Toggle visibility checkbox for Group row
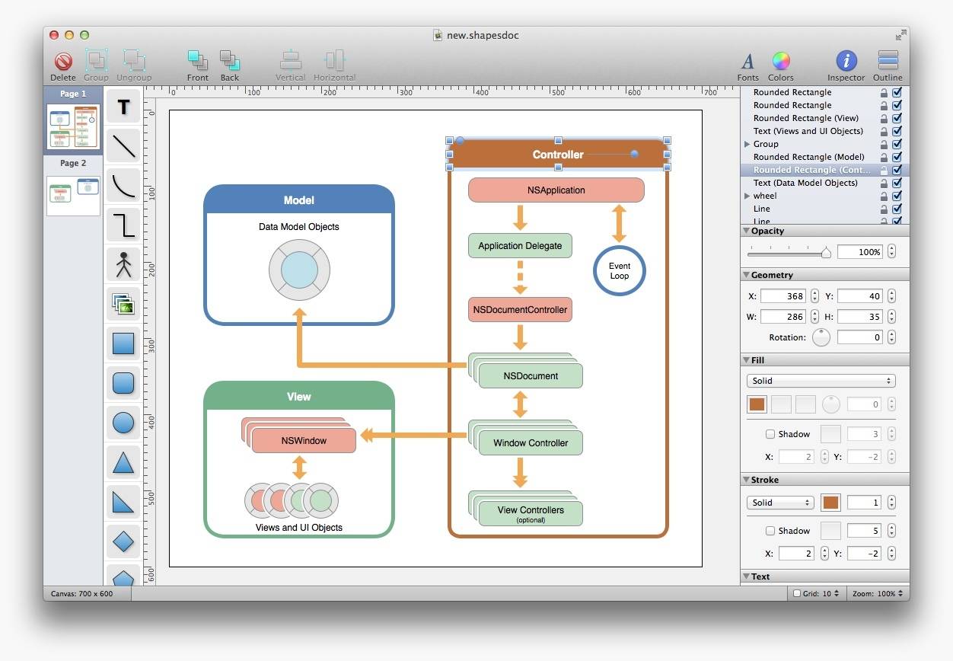953x661 pixels. [x=897, y=144]
